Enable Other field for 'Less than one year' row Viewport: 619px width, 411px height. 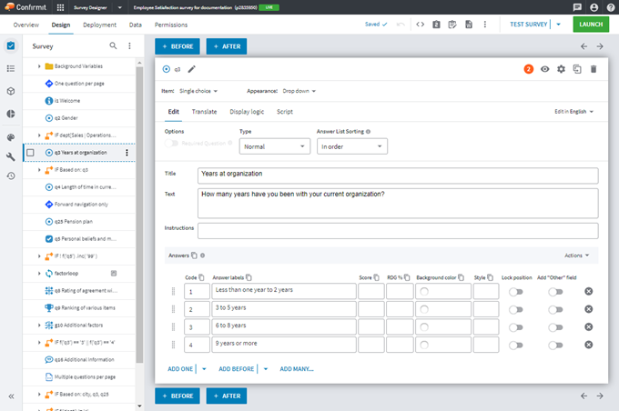pyautogui.click(x=555, y=292)
